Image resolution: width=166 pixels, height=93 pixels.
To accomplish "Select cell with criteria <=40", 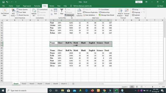I will [x=77, y=45].
